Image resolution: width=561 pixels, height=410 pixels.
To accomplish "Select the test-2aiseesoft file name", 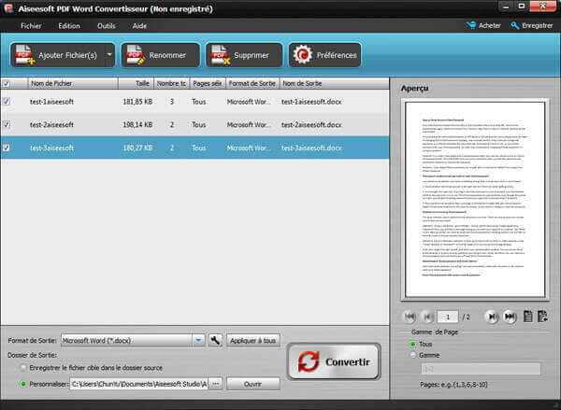I will (x=51, y=124).
